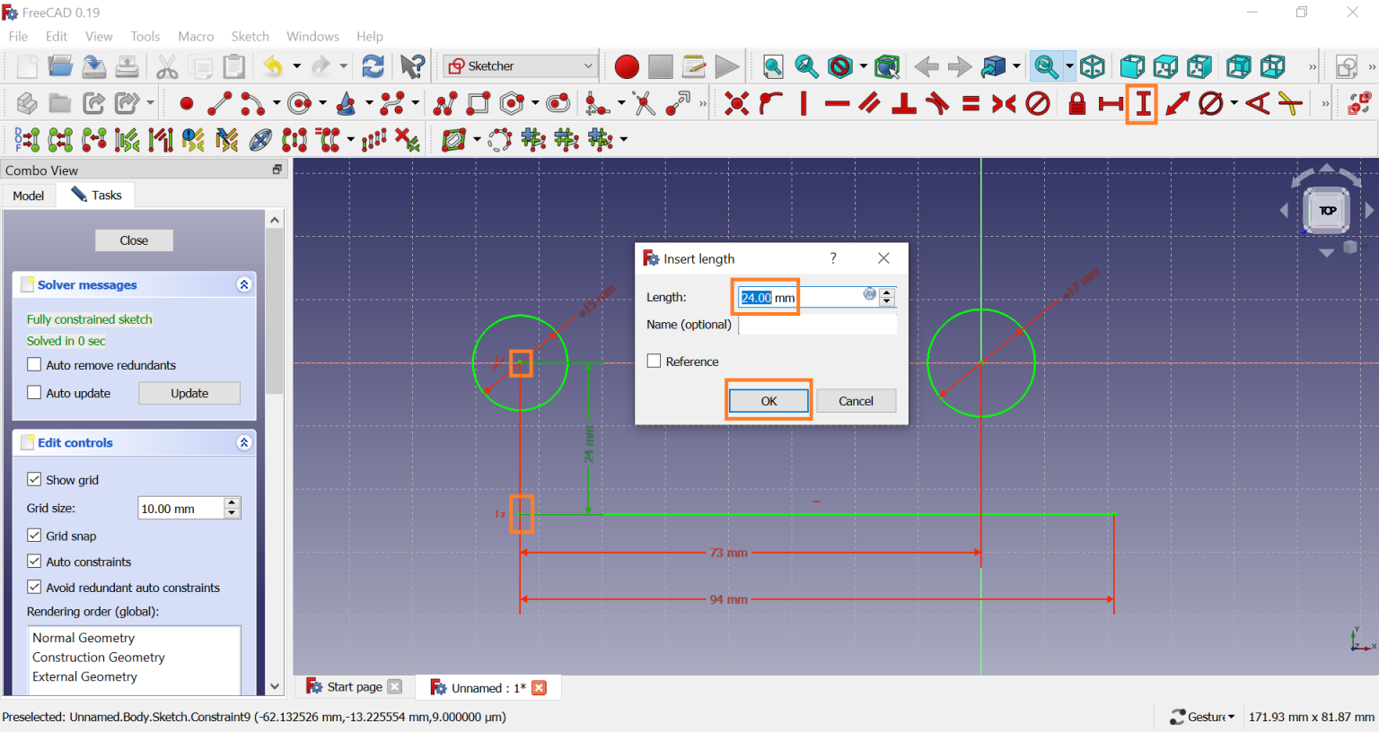Select the trim edge tool
Image resolution: width=1379 pixels, height=732 pixels.
click(x=644, y=104)
